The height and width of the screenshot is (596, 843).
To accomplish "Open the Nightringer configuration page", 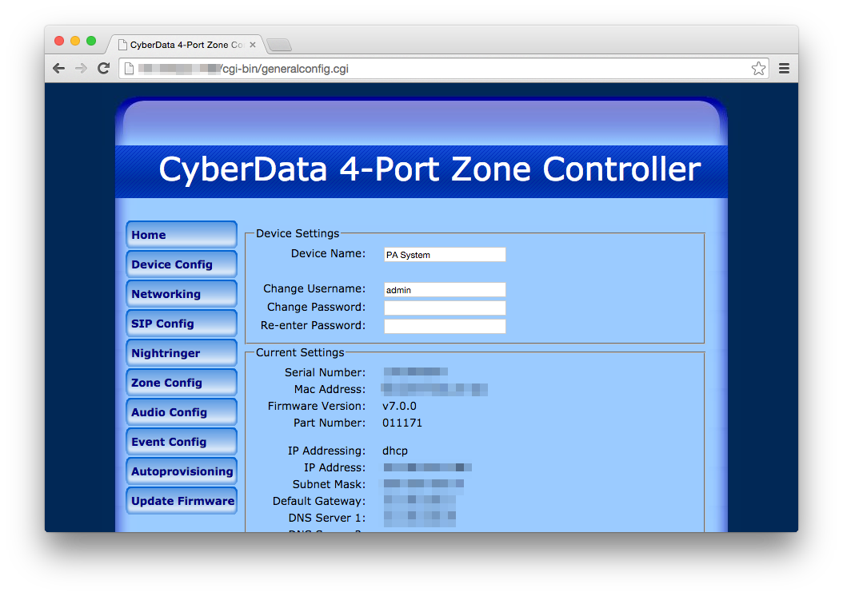I will click(181, 352).
